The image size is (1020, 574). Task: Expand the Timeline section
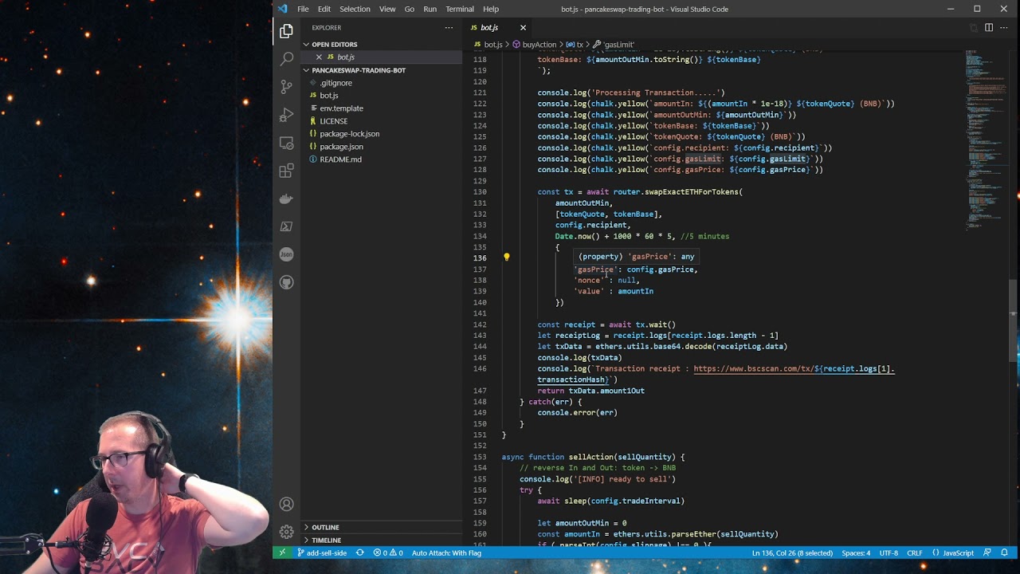[x=382, y=540]
